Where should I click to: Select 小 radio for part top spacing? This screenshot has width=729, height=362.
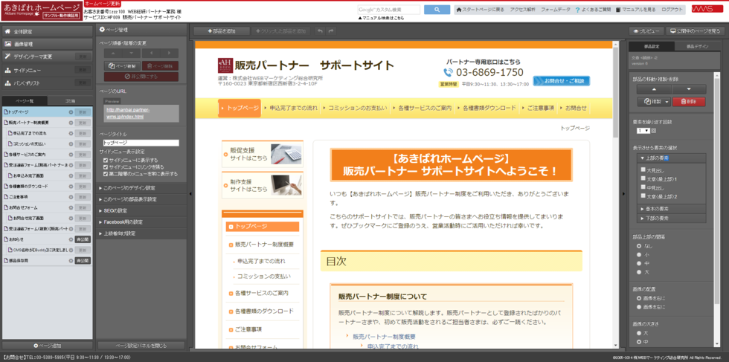click(638, 254)
